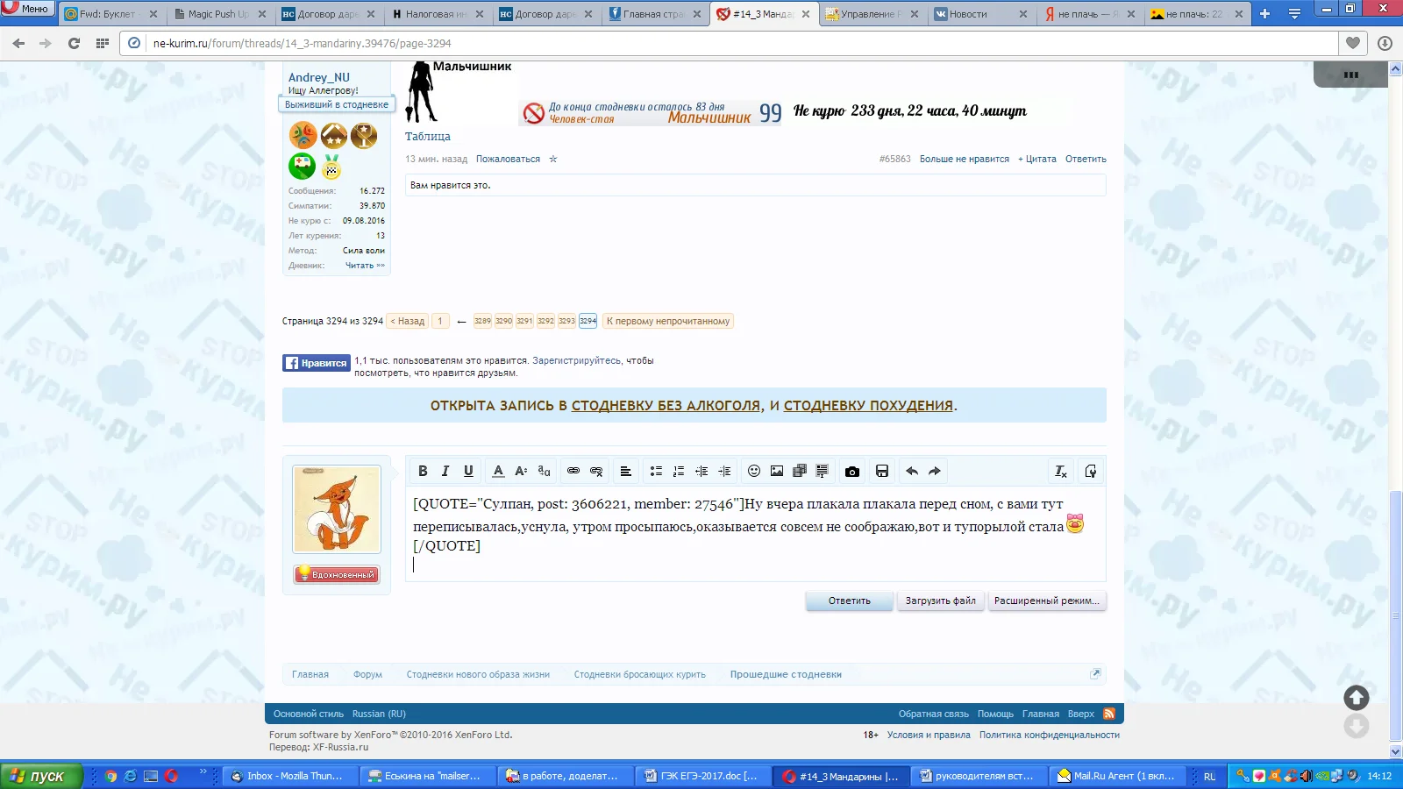Open Расширенный режим editor
This screenshot has height=789, width=1403.
click(1047, 601)
